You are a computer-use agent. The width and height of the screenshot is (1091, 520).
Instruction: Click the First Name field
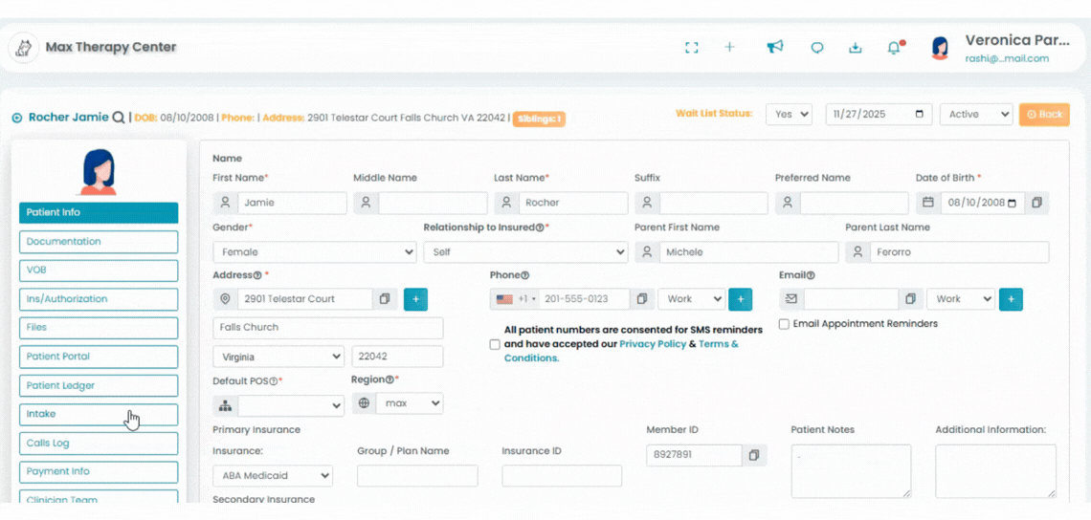coord(292,203)
